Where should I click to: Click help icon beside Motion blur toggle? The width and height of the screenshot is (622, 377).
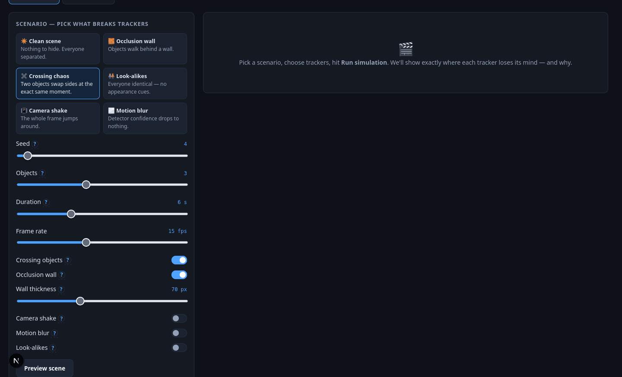54,333
